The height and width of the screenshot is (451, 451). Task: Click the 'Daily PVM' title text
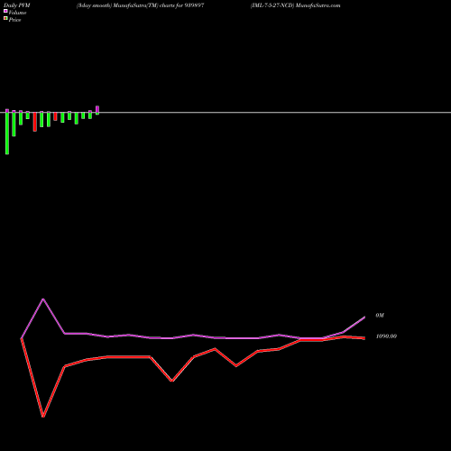coord(17,5)
